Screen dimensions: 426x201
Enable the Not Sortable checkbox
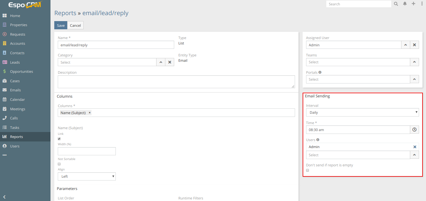(59, 164)
